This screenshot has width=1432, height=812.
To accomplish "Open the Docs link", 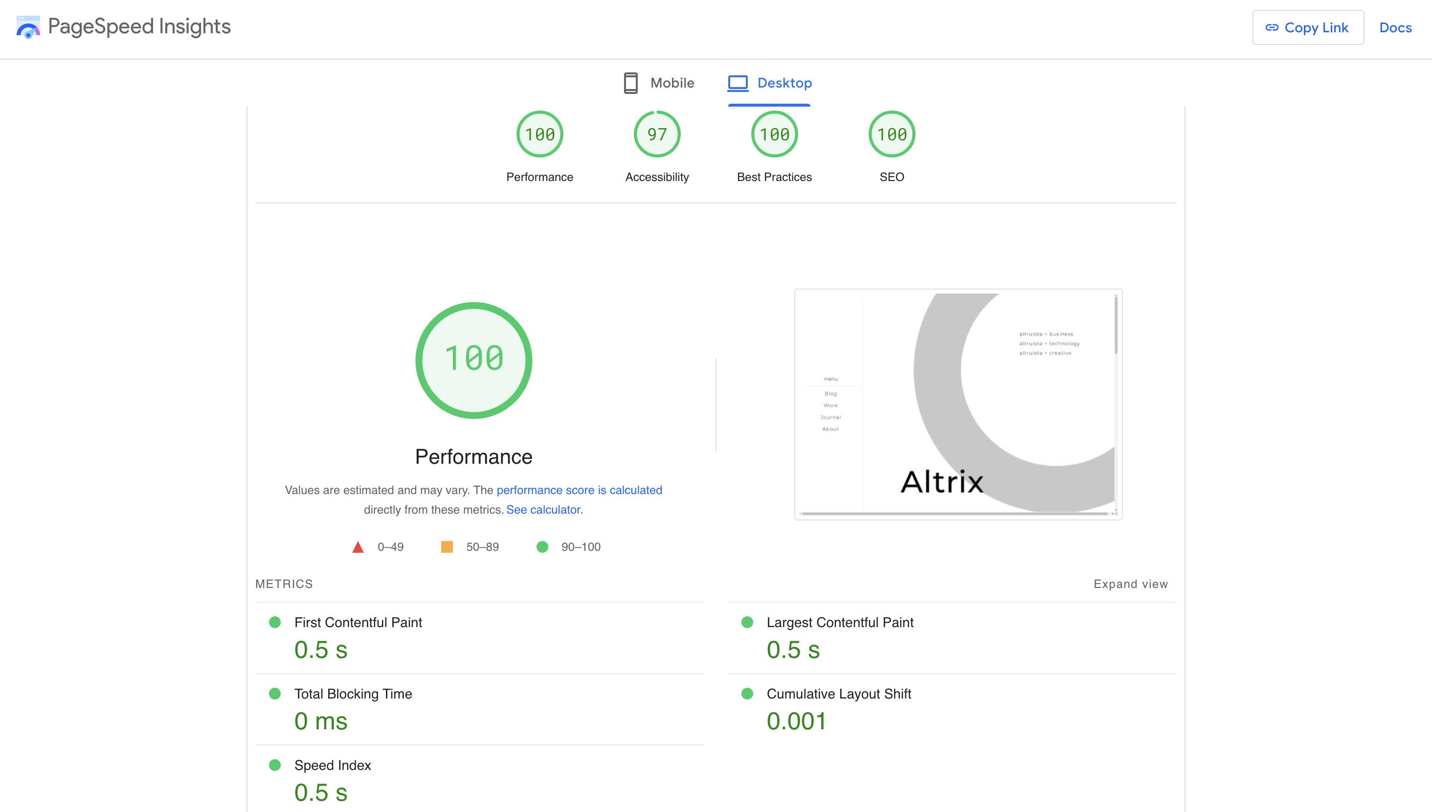I will (x=1395, y=27).
